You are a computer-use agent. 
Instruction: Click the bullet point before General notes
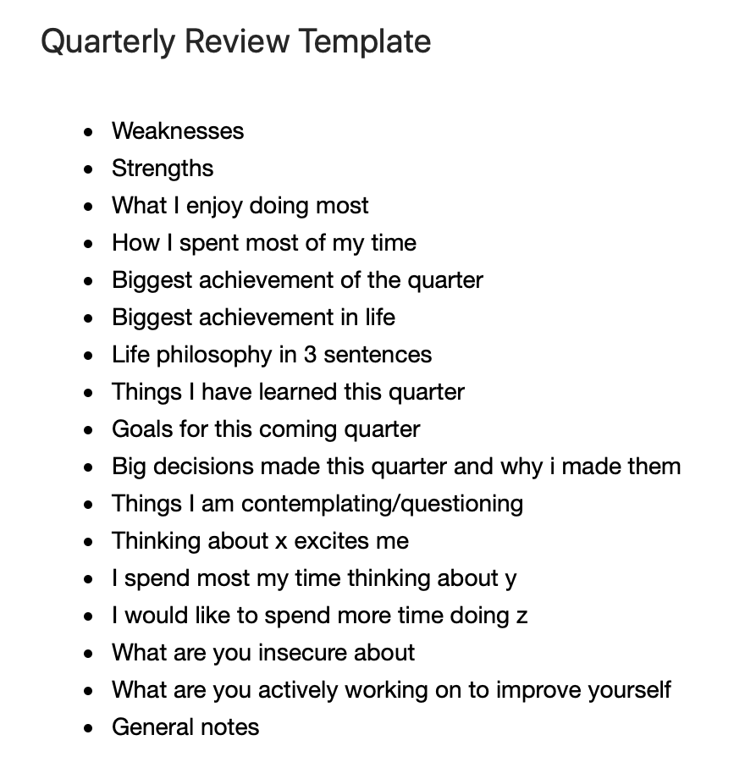tap(88, 728)
